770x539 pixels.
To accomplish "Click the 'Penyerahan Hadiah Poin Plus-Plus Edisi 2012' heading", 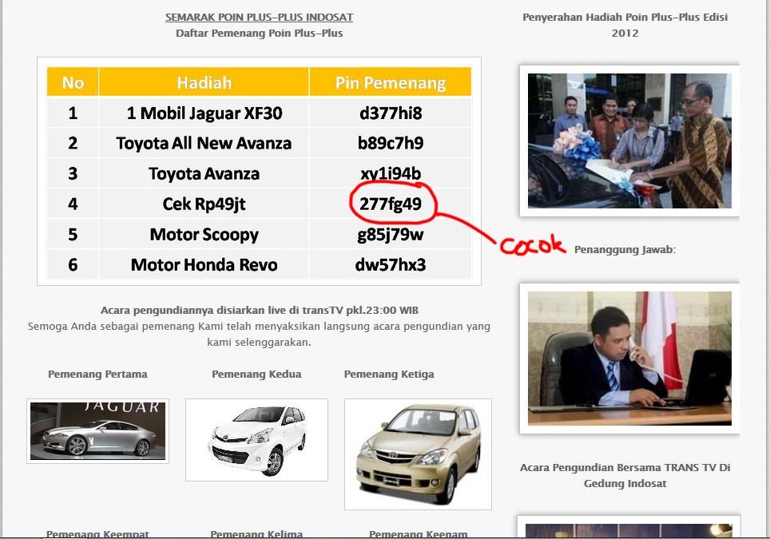I will point(625,25).
